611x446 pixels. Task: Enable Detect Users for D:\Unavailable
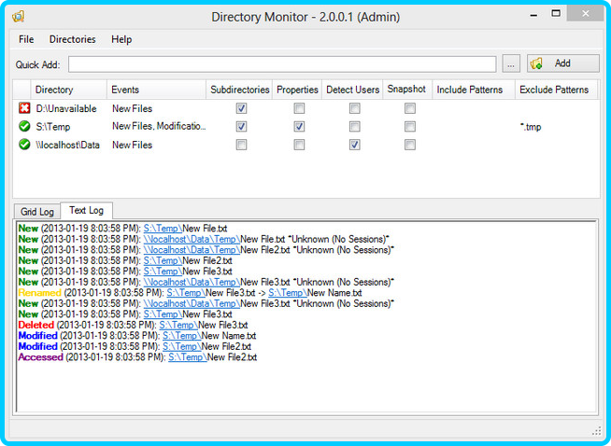pyautogui.click(x=354, y=108)
